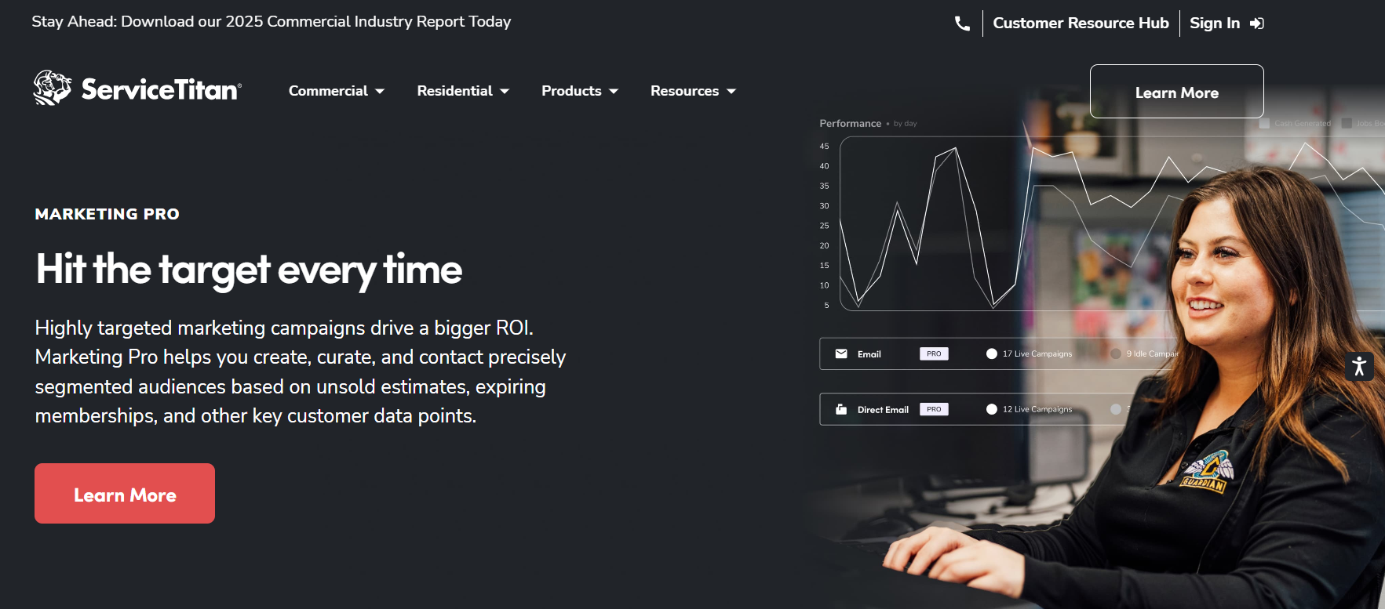Viewport: 1385px width, 609px height.
Task: Click the Performance chart title
Action: (x=850, y=124)
